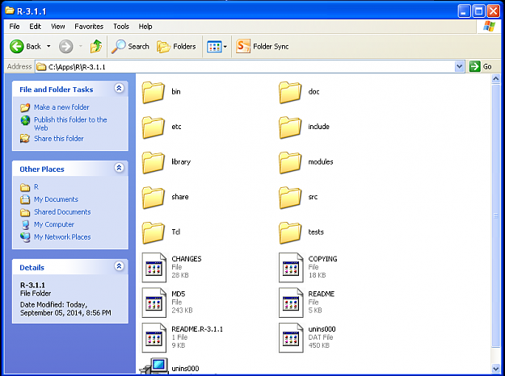
Task: Collapse the Other Places panel
Action: click(x=119, y=168)
